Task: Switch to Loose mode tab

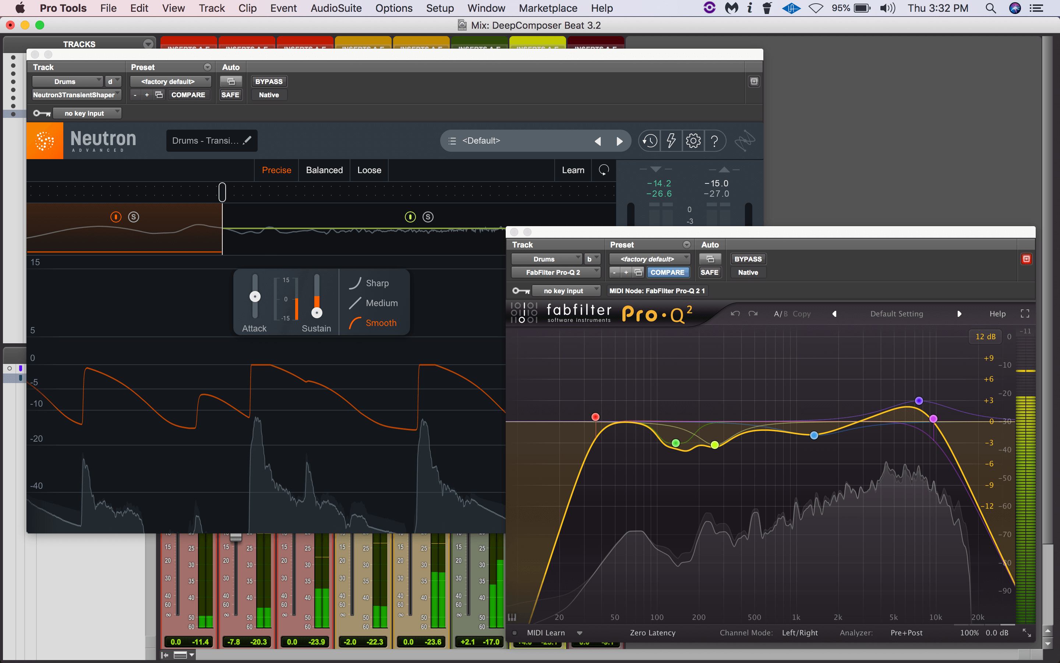Action: pos(369,170)
